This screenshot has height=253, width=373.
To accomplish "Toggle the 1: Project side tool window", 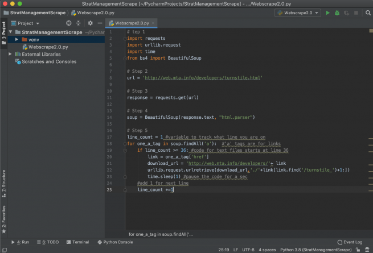I will coord(3,34).
